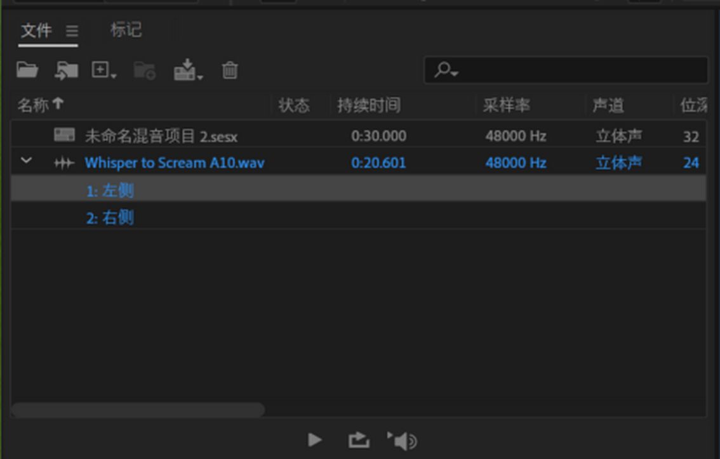Switch to the 标记 tab
The height and width of the screenshot is (459, 720).
coord(126,30)
